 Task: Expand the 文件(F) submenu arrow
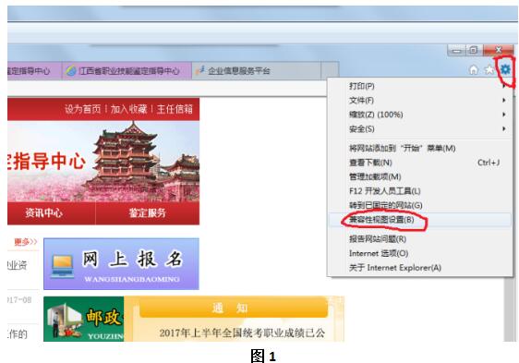(504, 100)
